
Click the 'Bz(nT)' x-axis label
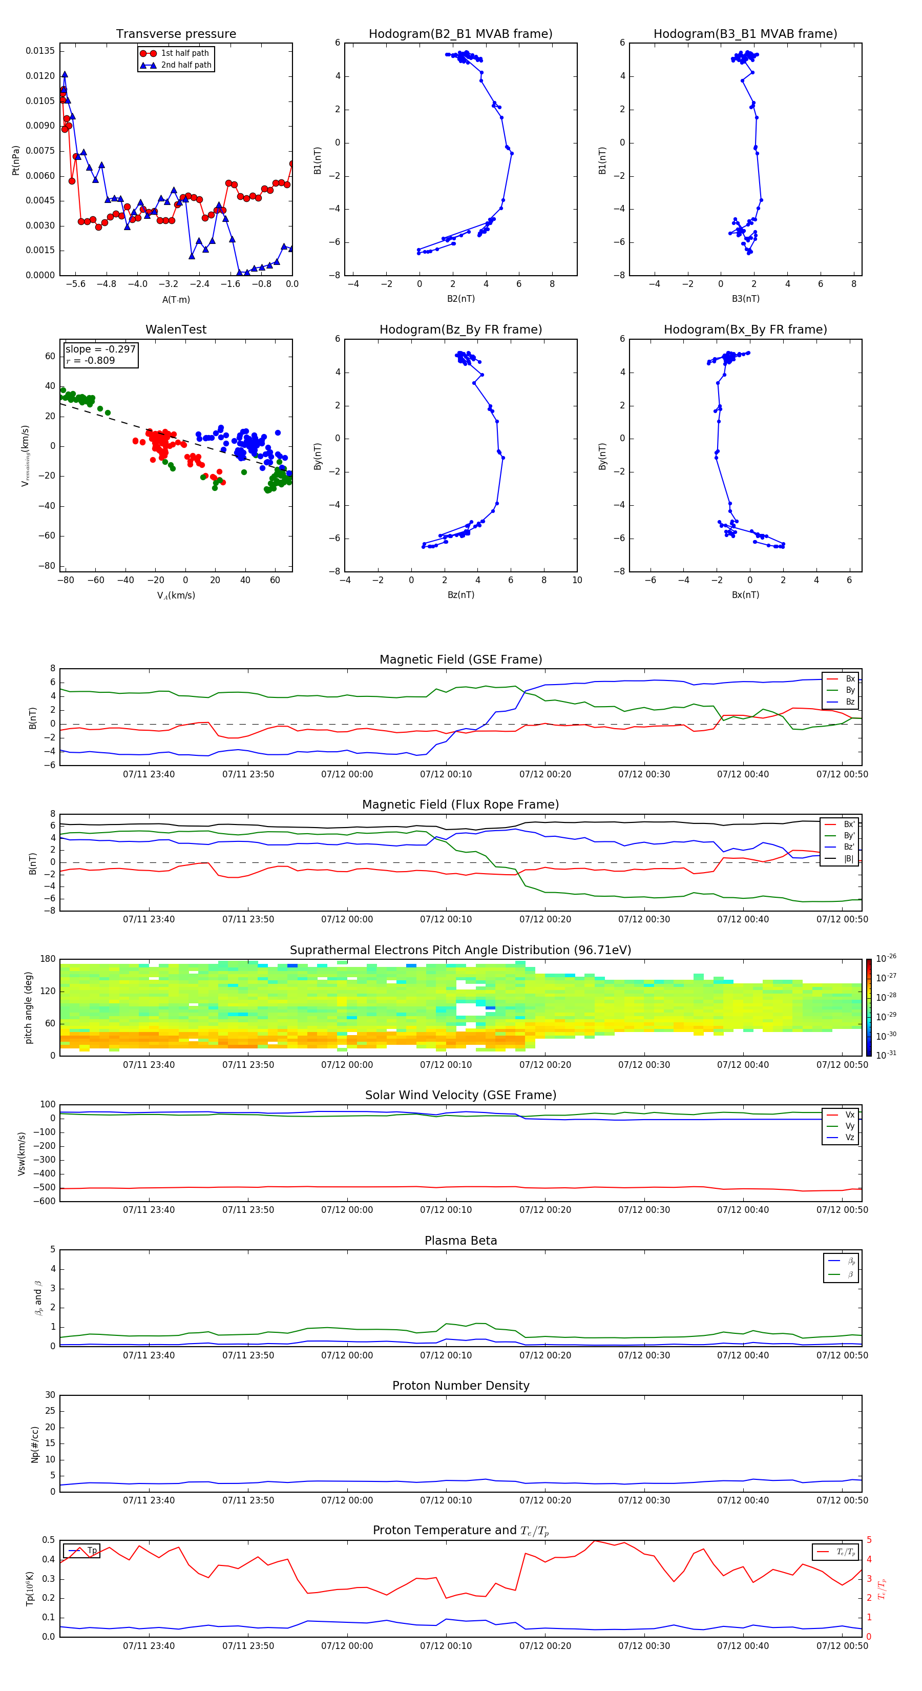(460, 595)
